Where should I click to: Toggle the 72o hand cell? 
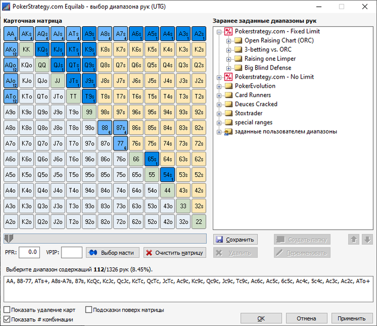click(121, 222)
